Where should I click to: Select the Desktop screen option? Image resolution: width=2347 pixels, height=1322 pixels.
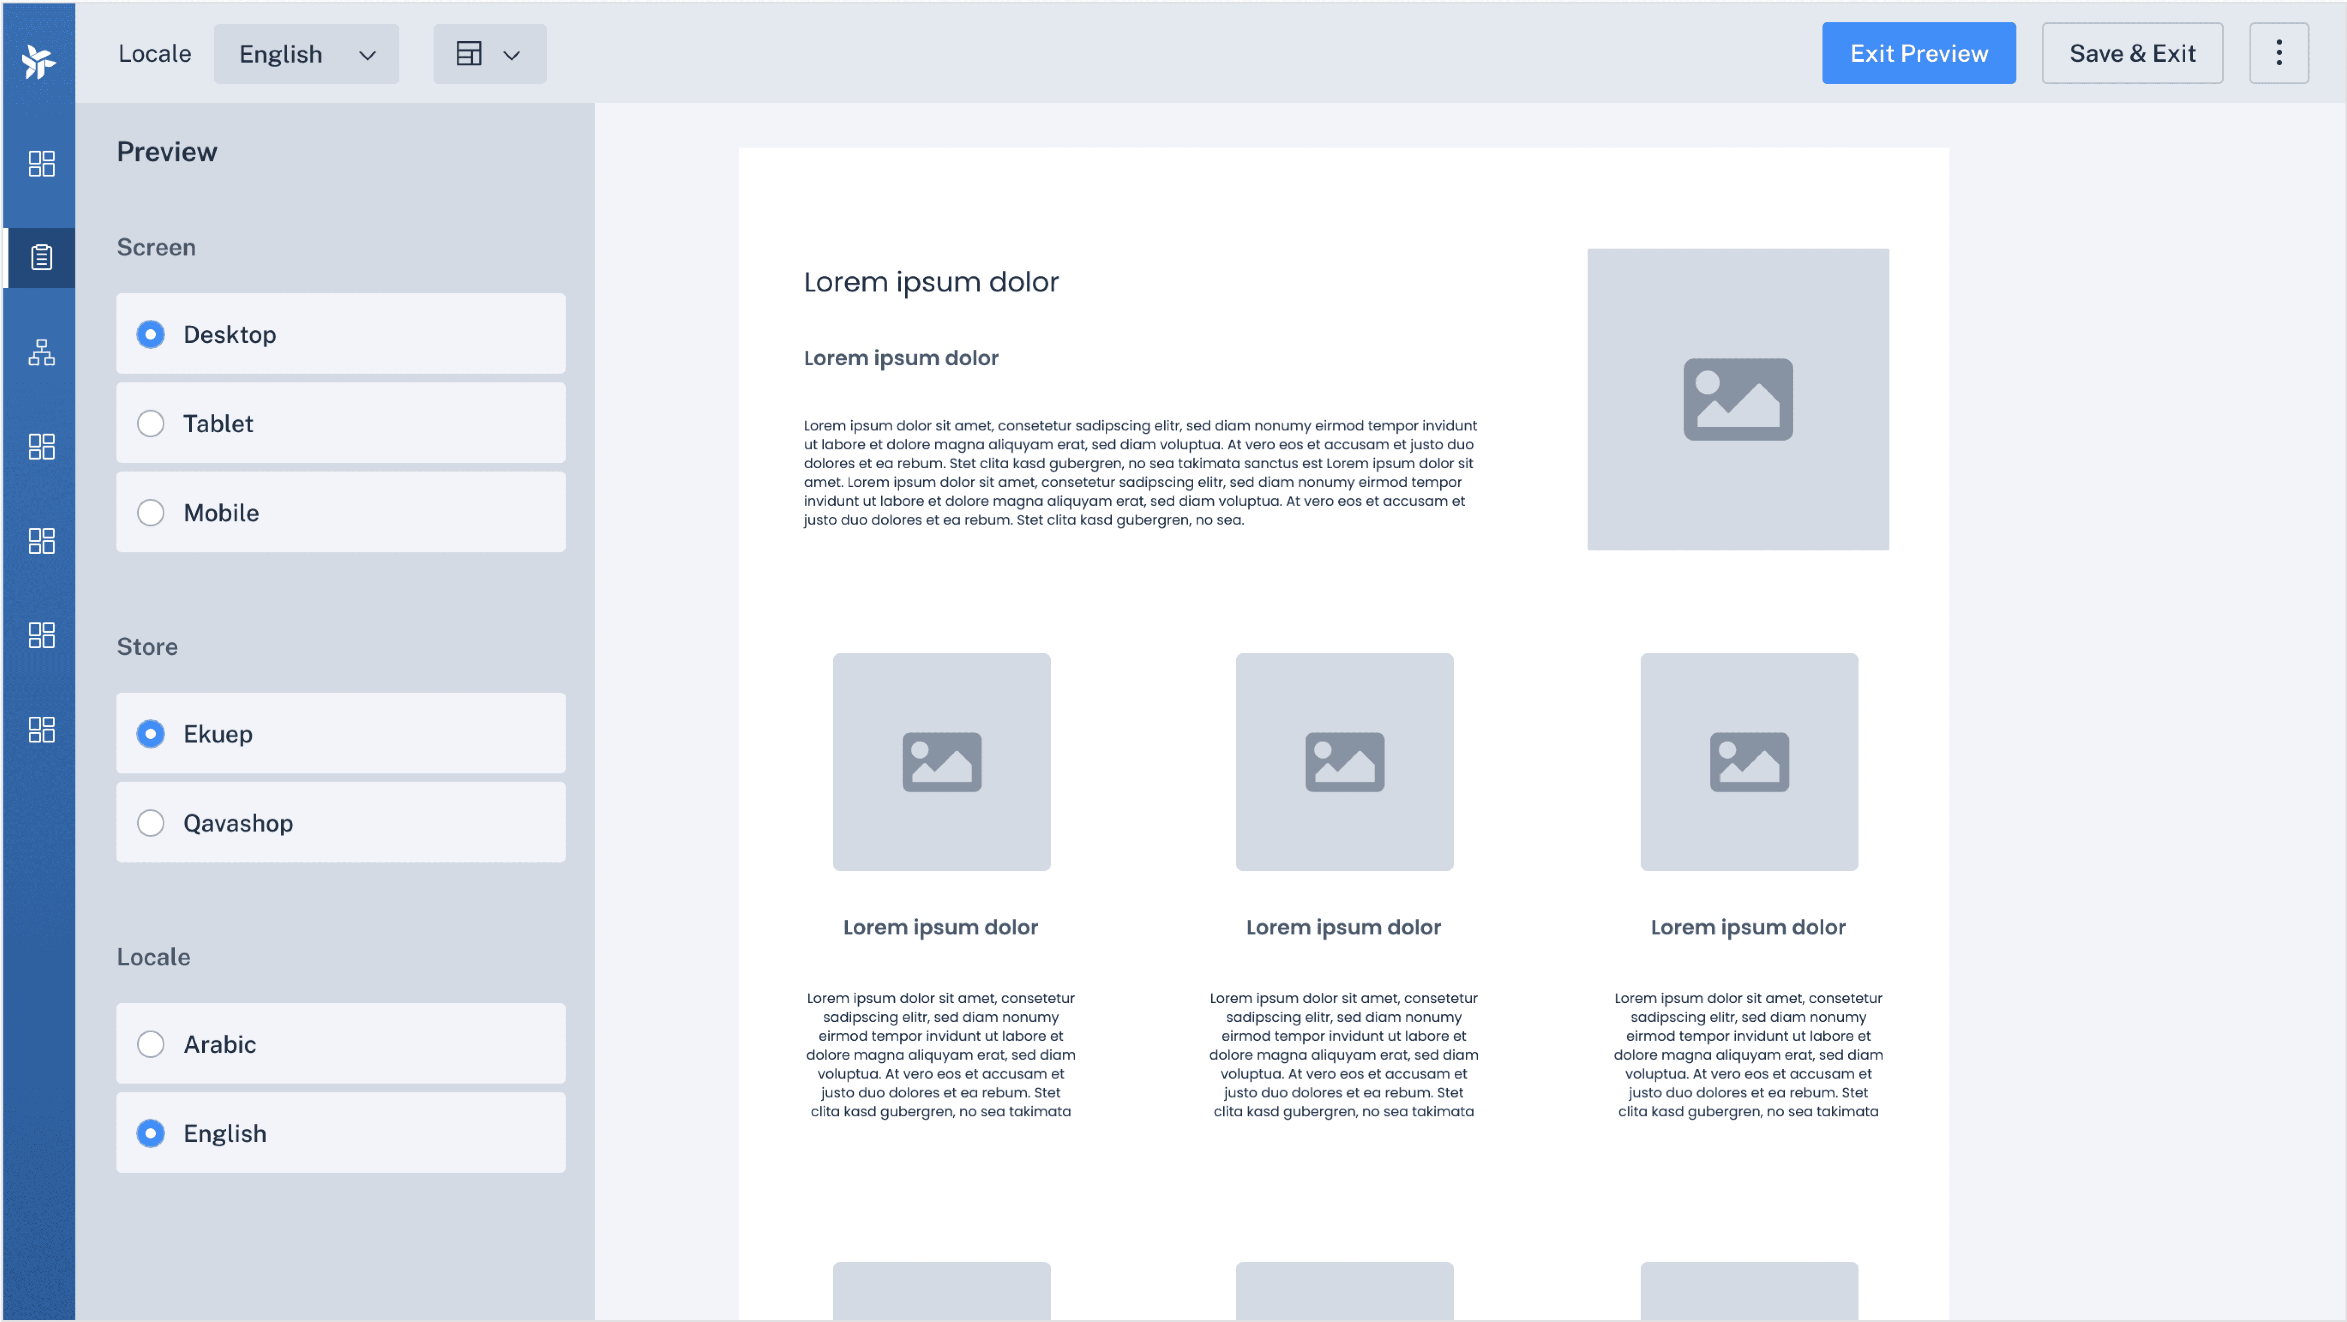150,334
